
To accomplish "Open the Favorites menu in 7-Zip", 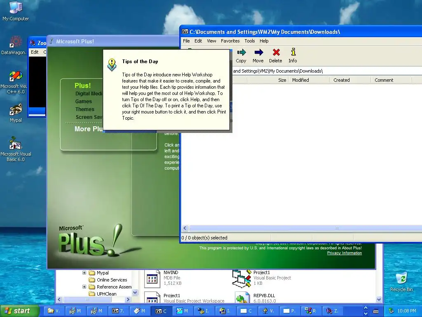I will (x=230, y=41).
